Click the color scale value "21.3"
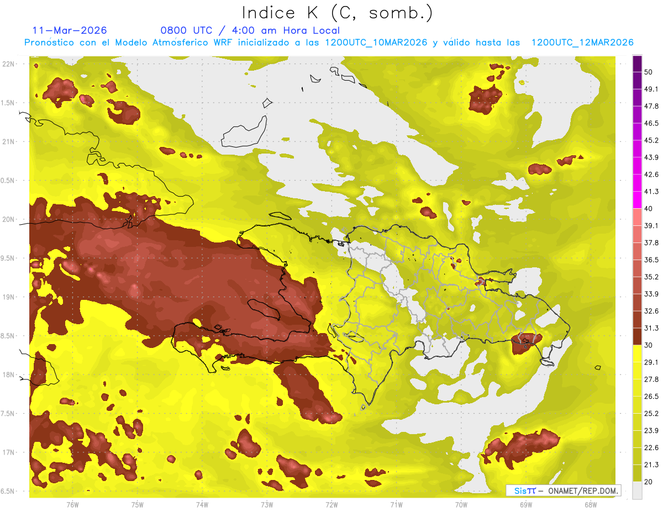This screenshot has height=512, width=663. pyautogui.click(x=651, y=465)
